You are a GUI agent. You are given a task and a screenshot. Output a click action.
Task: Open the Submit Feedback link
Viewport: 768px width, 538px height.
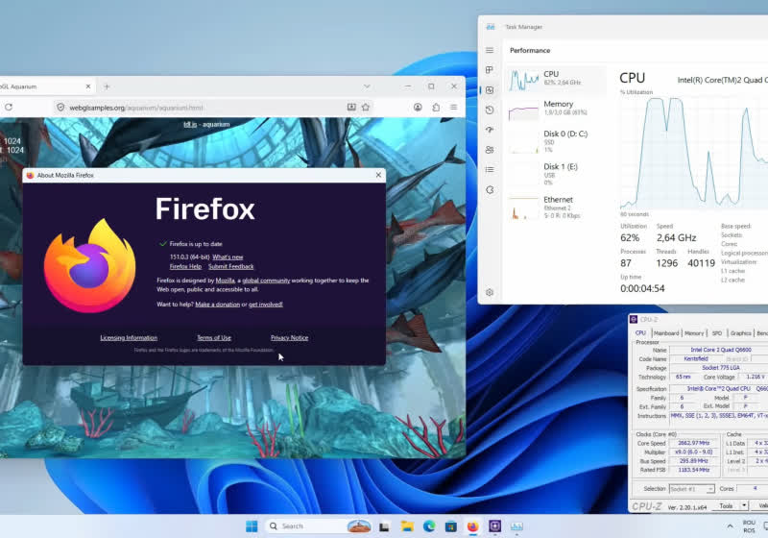pyautogui.click(x=231, y=266)
